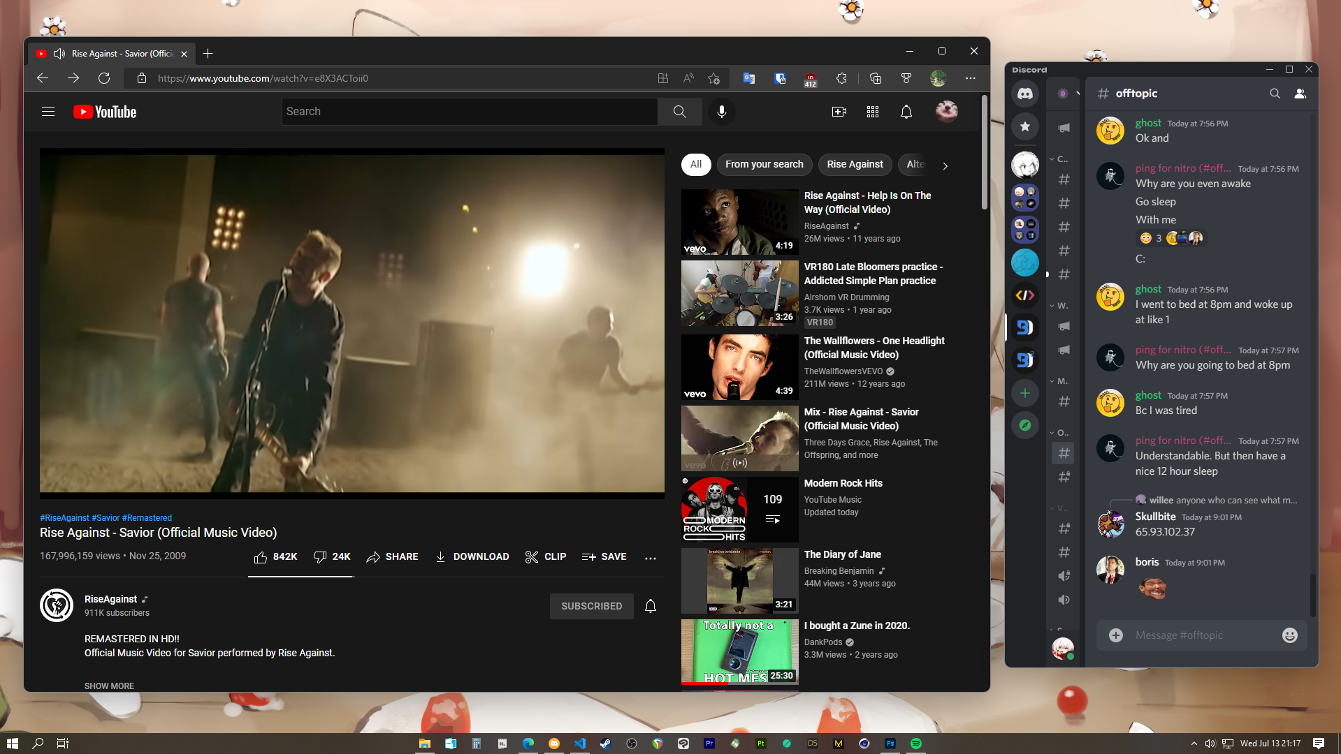Select the 'From your search' chip
This screenshot has width=1341, height=754.
[764, 164]
